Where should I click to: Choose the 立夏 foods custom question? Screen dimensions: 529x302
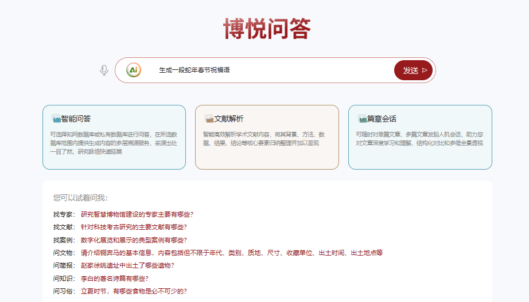point(134,291)
